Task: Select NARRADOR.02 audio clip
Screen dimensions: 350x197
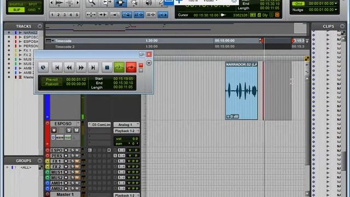Action: 242,91
